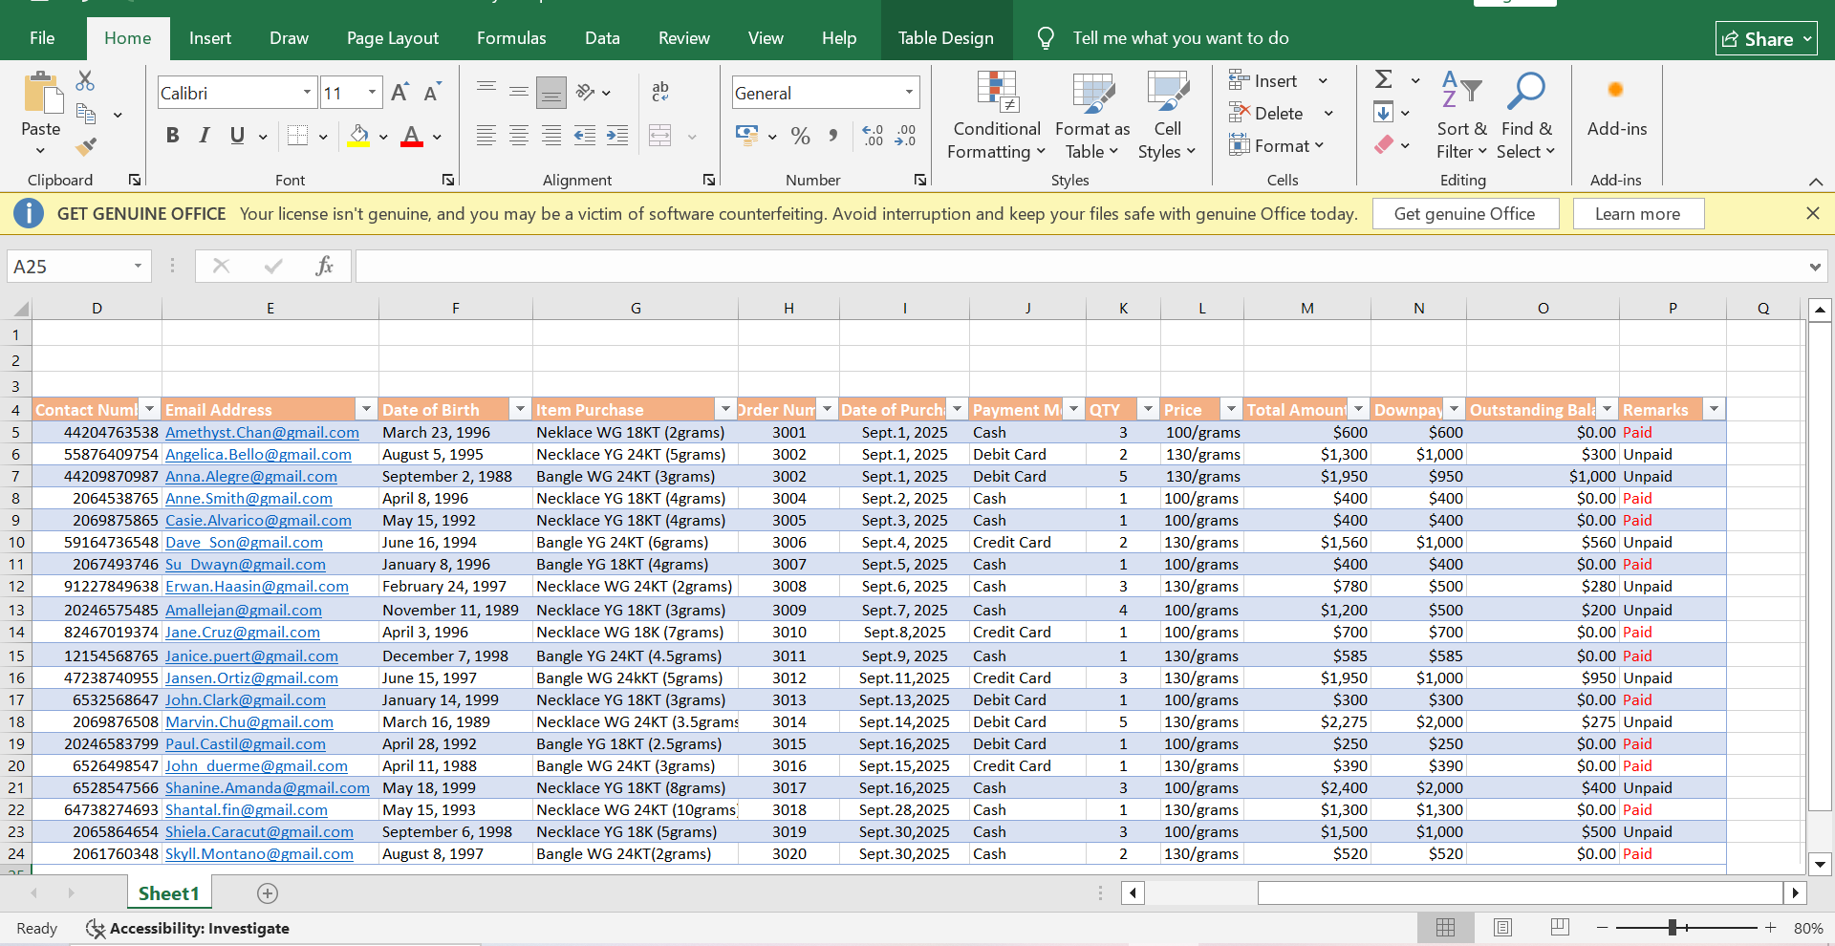The image size is (1835, 946).
Task: Open Sort & Filter tool
Action: coord(1461,116)
